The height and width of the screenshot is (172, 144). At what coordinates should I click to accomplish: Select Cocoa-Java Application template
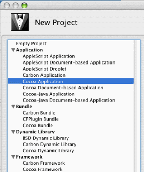click(49, 94)
